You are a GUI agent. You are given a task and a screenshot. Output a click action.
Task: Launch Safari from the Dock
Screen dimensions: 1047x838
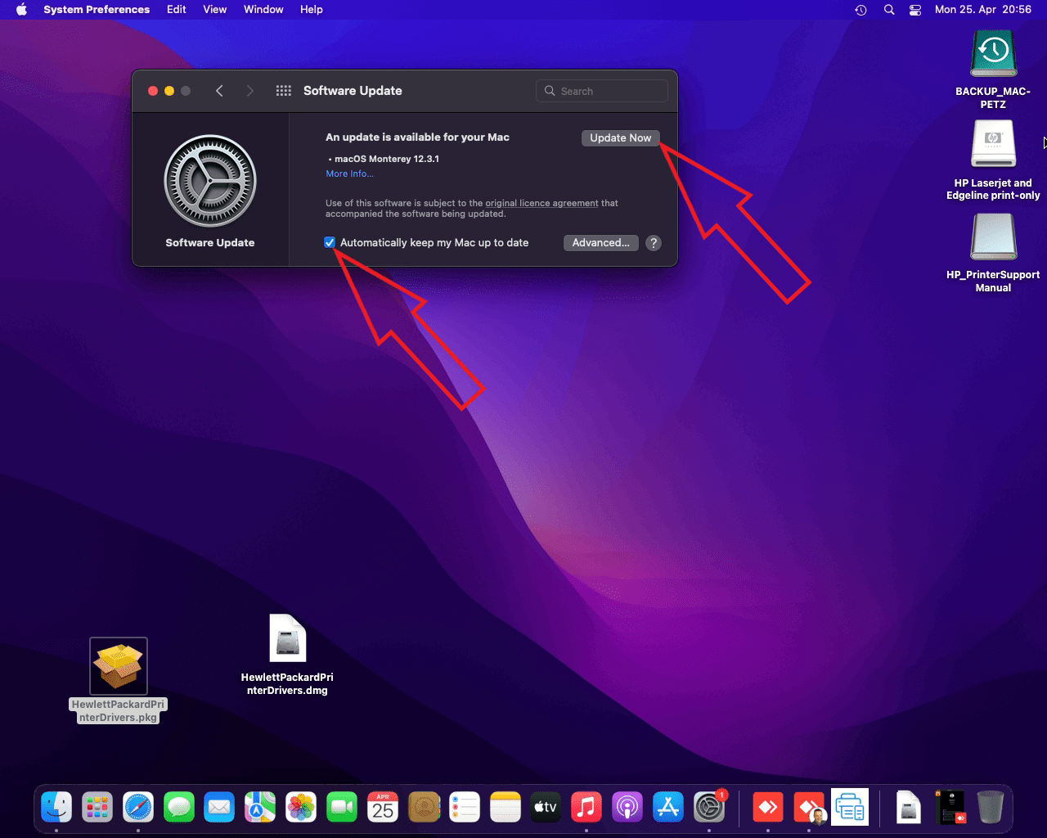click(x=138, y=808)
